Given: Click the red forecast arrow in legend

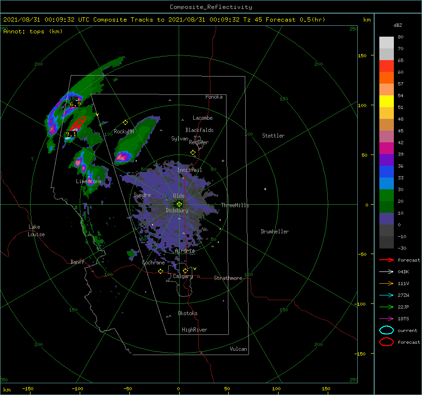Looking at the screenshot, I should point(386,260).
